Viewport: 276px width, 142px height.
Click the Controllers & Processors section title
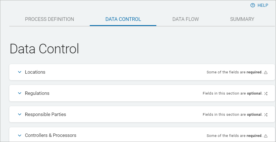click(x=51, y=136)
